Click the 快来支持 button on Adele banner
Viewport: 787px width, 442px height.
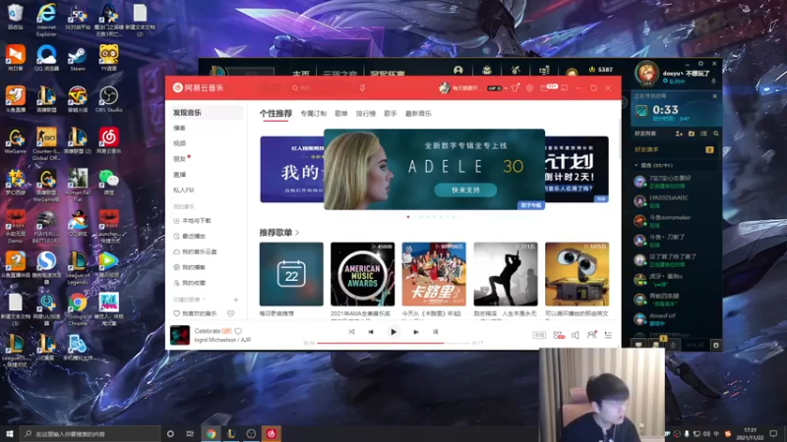pos(465,190)
